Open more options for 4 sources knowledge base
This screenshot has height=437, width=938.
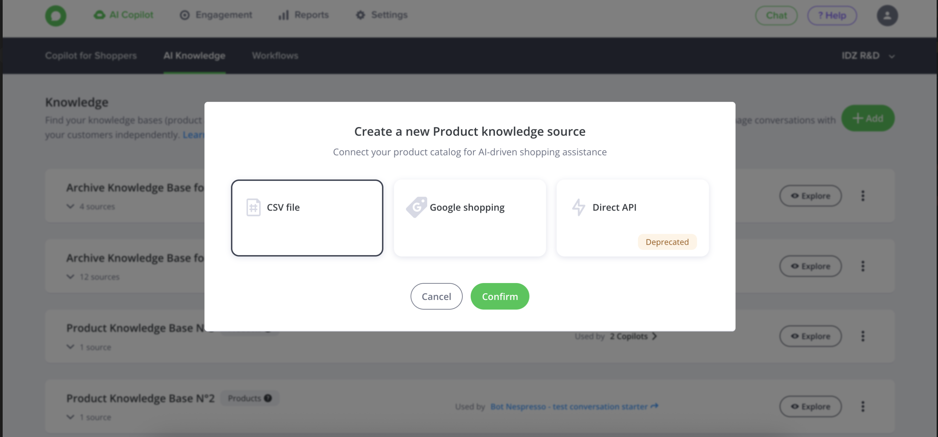click(x=862, y=196)
